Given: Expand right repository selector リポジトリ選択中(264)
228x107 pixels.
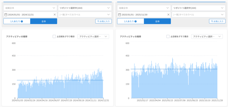Looking at the screenshot, I should (199, 8).
